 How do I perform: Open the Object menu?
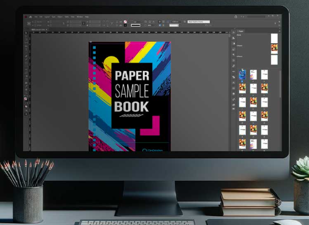coord(60,17)
